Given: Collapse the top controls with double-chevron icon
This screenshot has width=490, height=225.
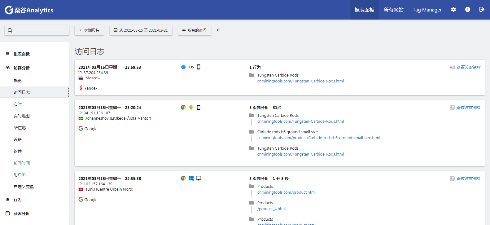Looking at the screenshot, I should (218, 30).
